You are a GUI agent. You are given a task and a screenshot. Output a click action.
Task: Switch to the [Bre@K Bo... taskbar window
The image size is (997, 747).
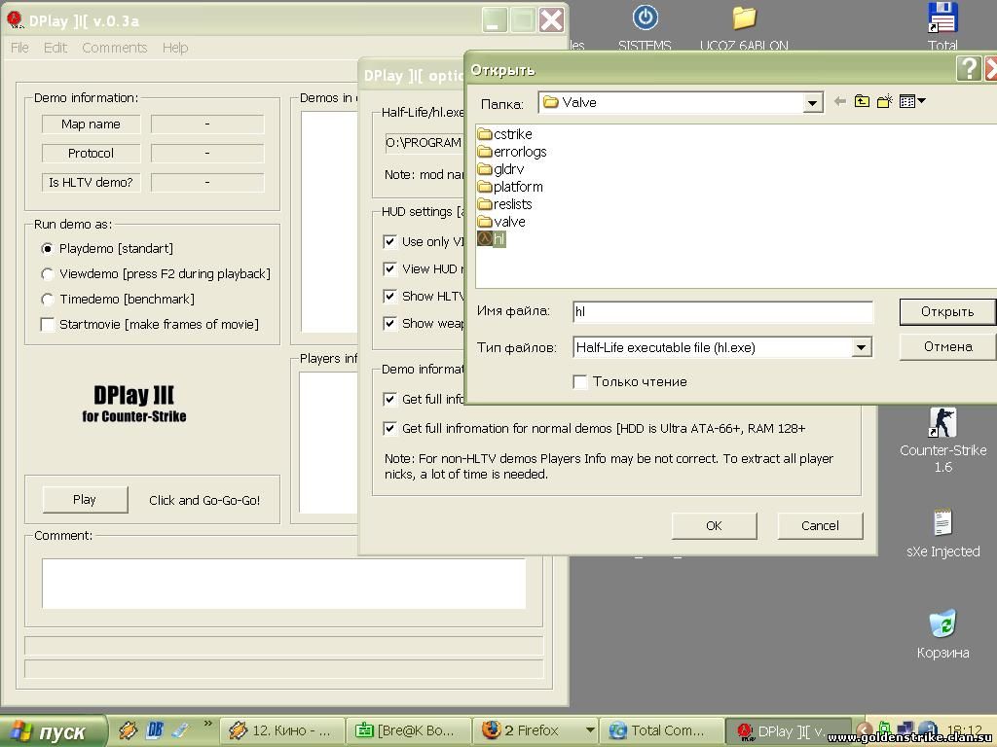tap(410, 730)
